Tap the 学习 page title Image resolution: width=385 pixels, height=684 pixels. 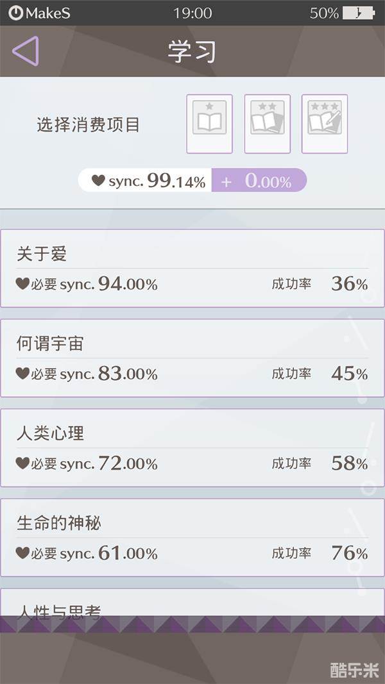tap(192, 52)
